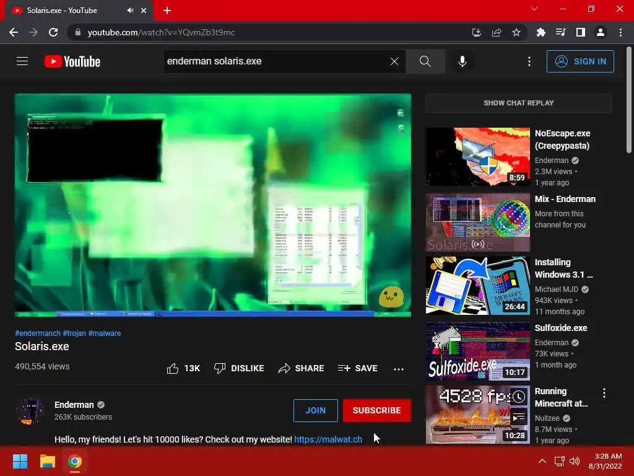Bookmark this tab with the star

point(516,32)
